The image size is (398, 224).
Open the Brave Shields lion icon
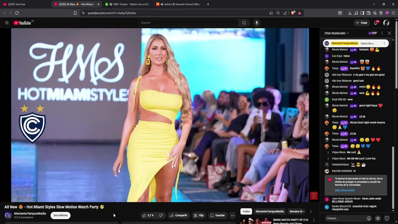click(293, 13)
